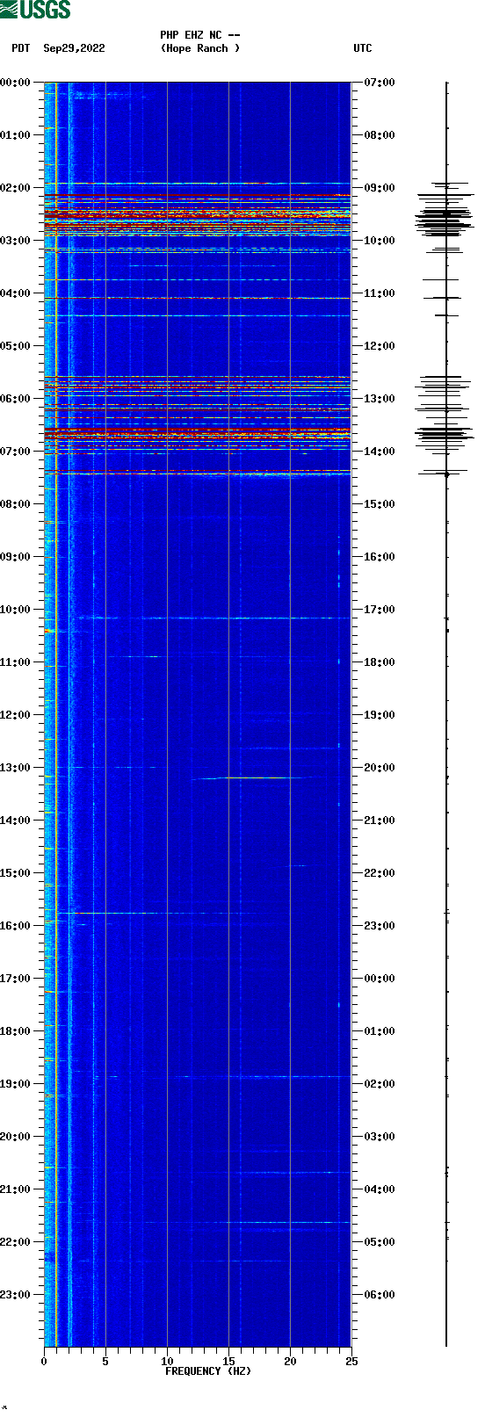
Task: Click the 13:00 UTC label on right axis
Action: coord(380,399)
